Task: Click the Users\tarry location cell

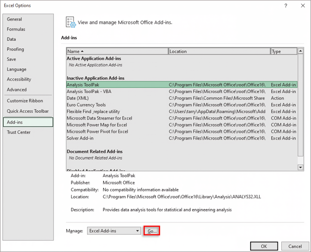Action: (217, 112)
